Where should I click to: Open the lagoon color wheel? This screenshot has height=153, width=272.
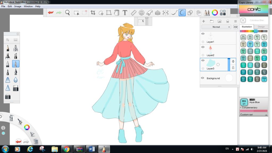tap(27, 127)
